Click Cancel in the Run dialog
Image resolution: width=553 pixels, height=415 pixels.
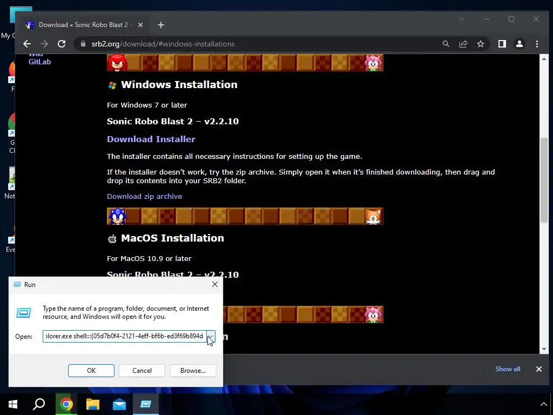point(142,371)
